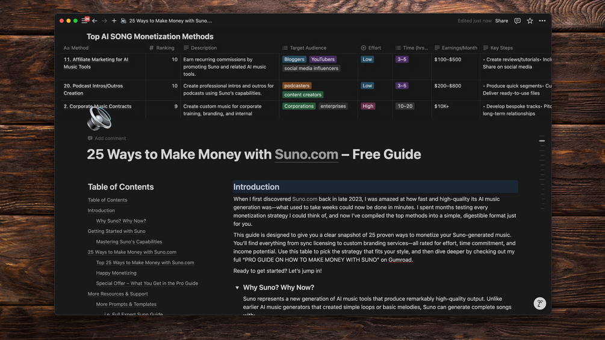
Task: Add a new page with plus icon
Action: coord(114,21)
